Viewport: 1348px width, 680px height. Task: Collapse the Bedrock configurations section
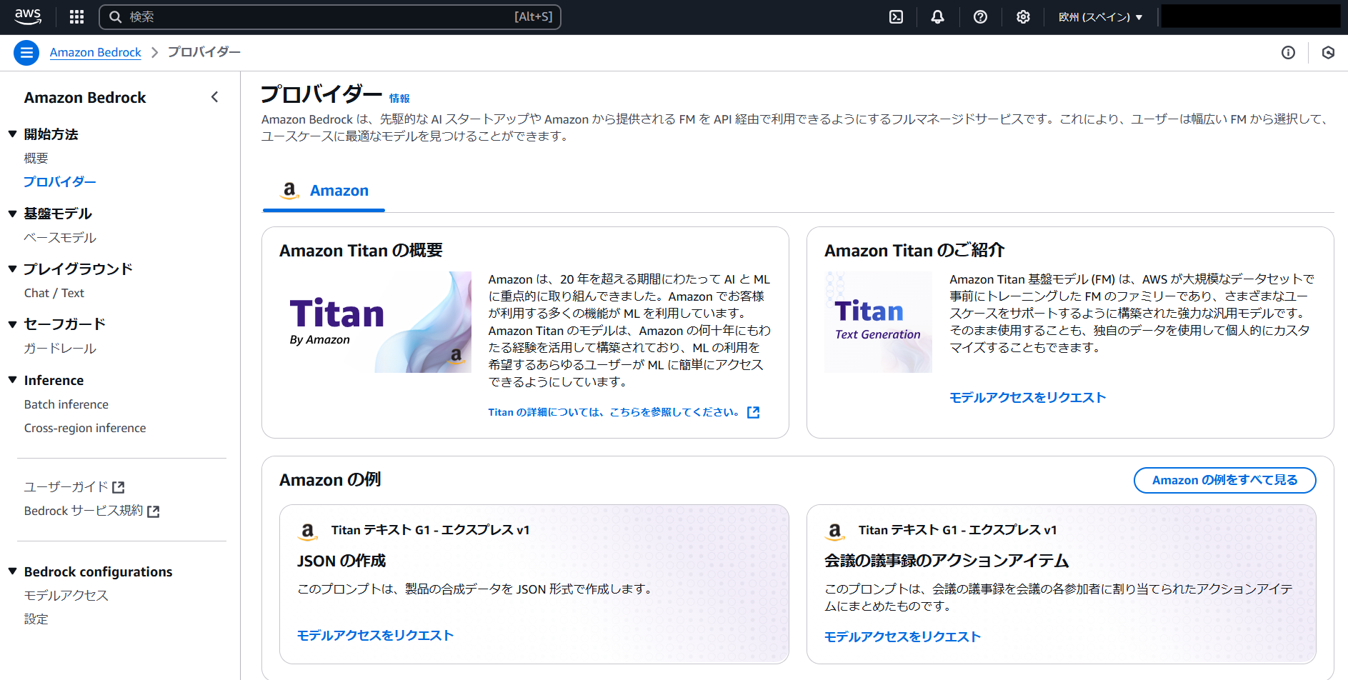click(12, 571)
